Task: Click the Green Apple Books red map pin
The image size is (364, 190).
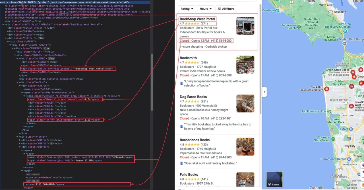Action: [353, 72]
